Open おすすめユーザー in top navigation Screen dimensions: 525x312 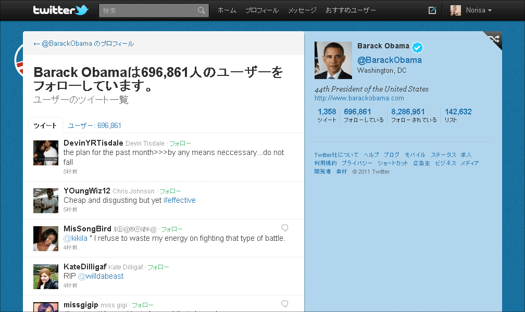click(x=351, y=10)
